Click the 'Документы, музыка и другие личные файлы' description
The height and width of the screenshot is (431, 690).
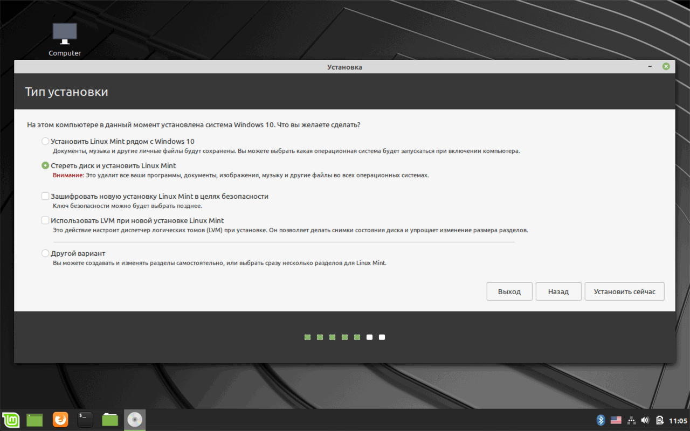286,151
